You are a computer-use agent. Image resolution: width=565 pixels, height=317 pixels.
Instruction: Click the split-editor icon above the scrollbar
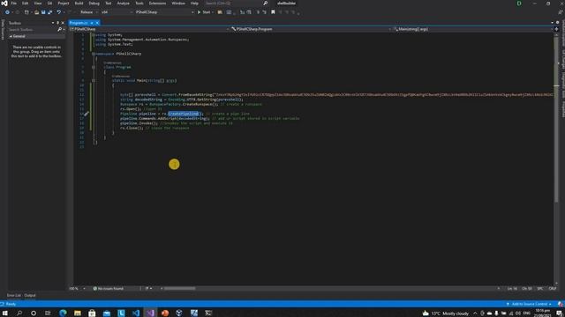[556, 29]
